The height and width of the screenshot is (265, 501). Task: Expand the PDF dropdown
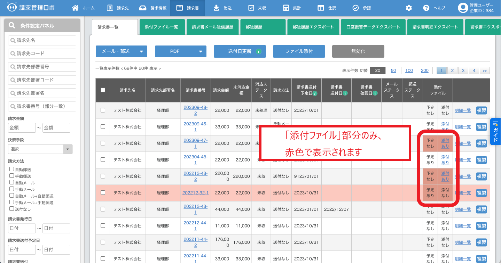point(180,51)
